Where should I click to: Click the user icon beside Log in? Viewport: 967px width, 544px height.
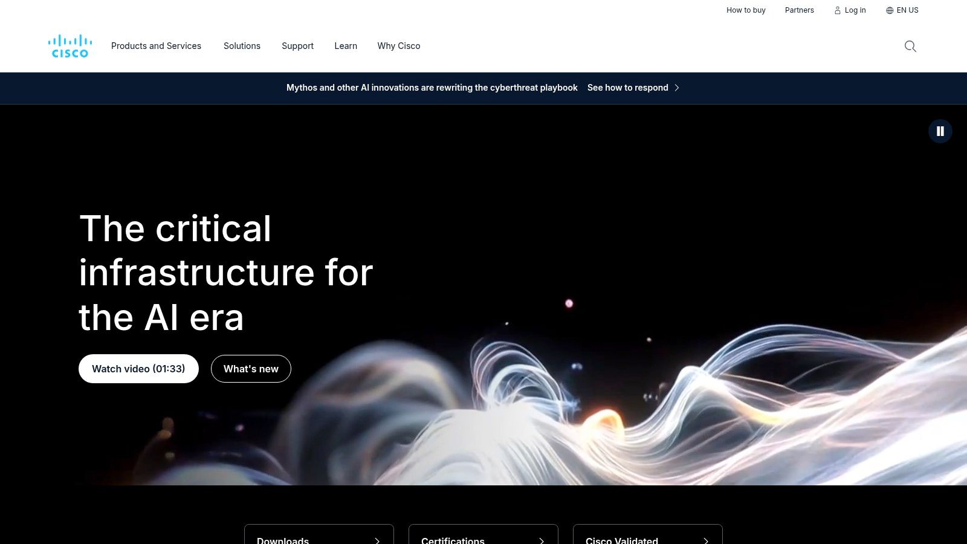[838, 10]
